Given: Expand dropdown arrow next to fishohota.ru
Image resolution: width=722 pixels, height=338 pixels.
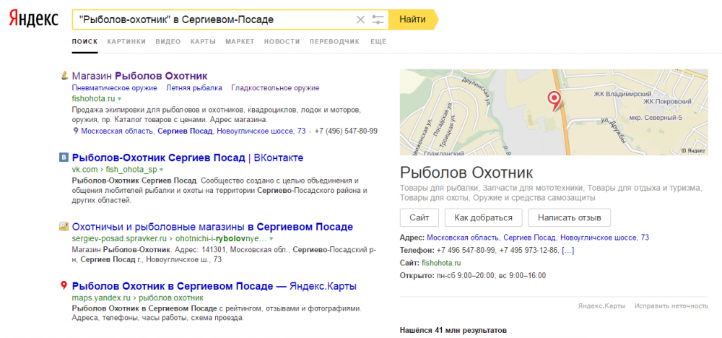Looking at the screenshot, I should pos(119,99).
